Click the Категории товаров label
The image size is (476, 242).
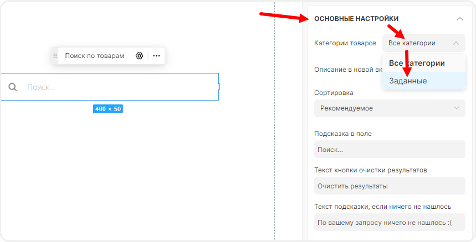(x=345, y=43)
